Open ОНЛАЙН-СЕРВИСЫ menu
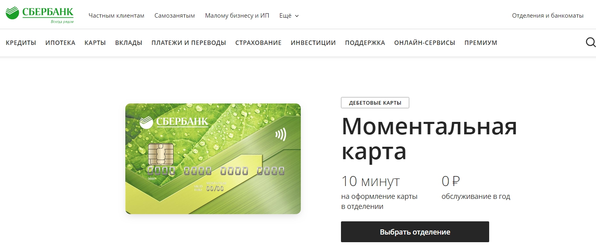The height and width of the screenshot is (249, 596). [425, 43]
